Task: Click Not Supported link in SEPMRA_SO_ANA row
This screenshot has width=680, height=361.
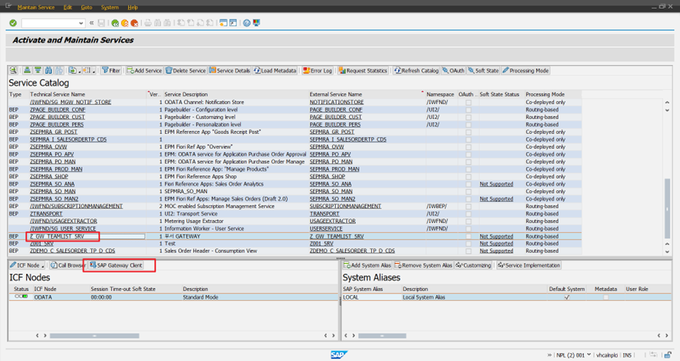Action: click(x=496, y=184)
